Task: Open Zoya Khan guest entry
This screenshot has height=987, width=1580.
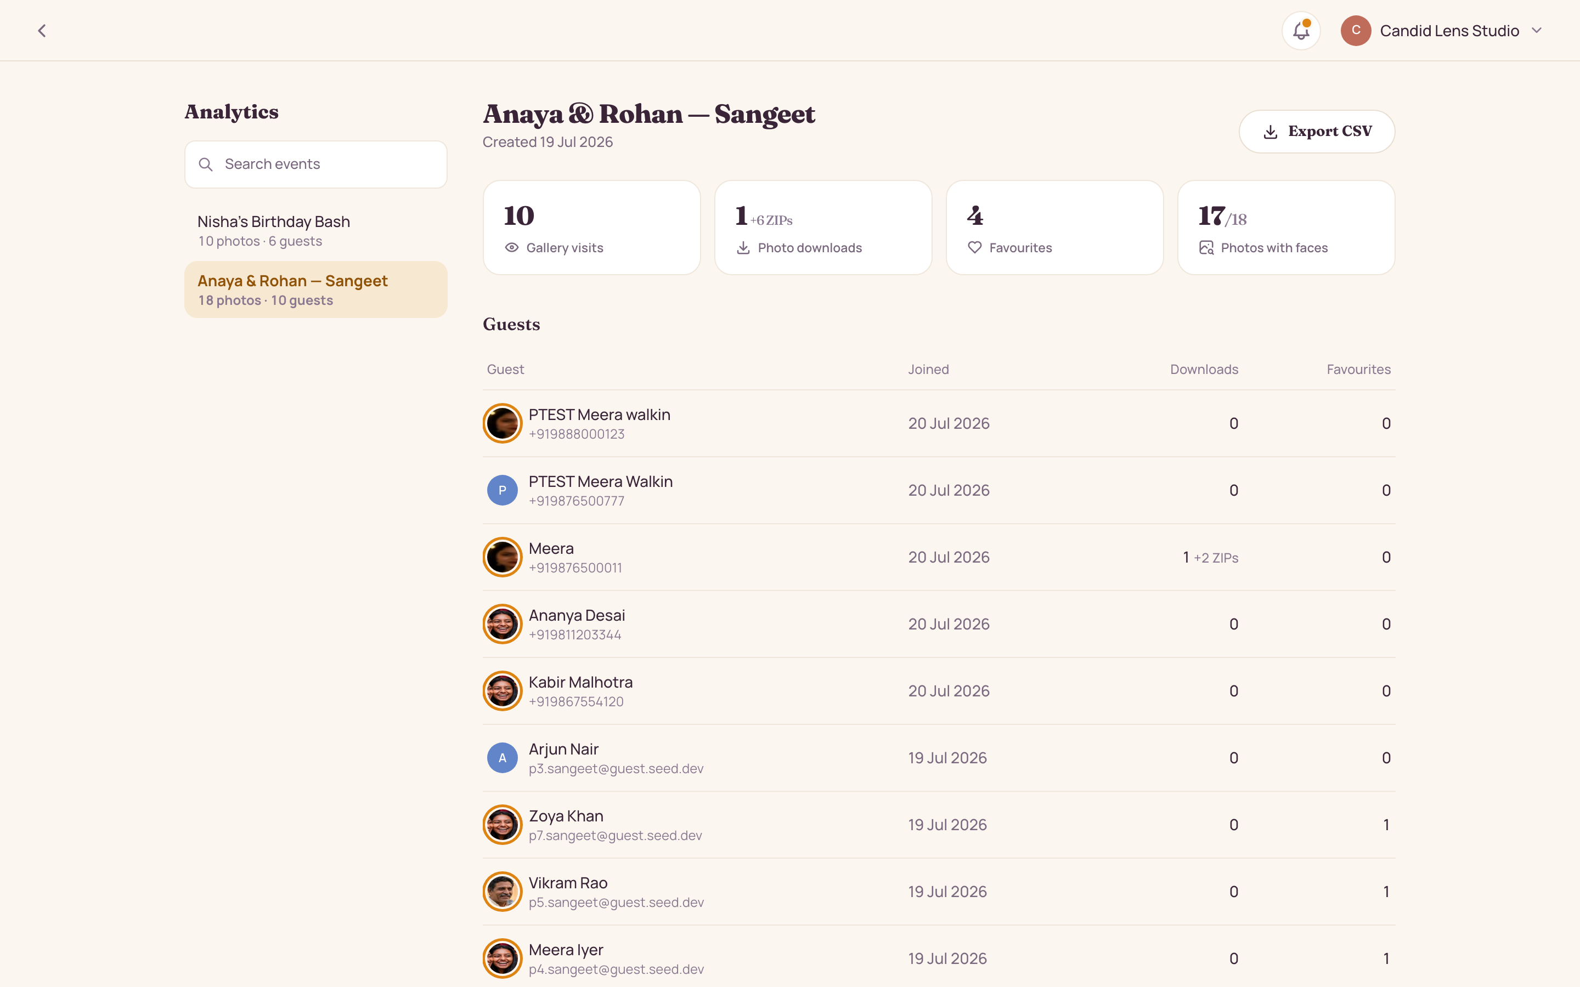Action: coord(939,825)
